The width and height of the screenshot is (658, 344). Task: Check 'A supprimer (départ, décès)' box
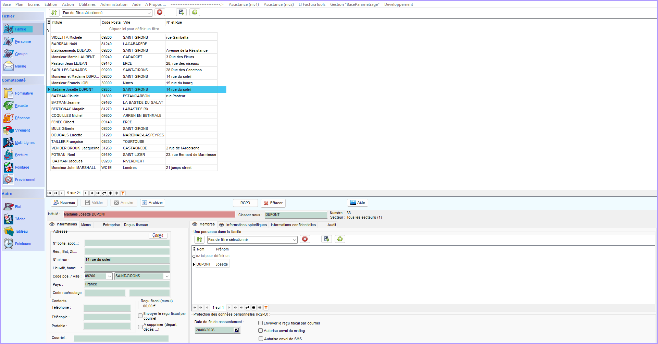pyautogui.click(x=140, y=327)
